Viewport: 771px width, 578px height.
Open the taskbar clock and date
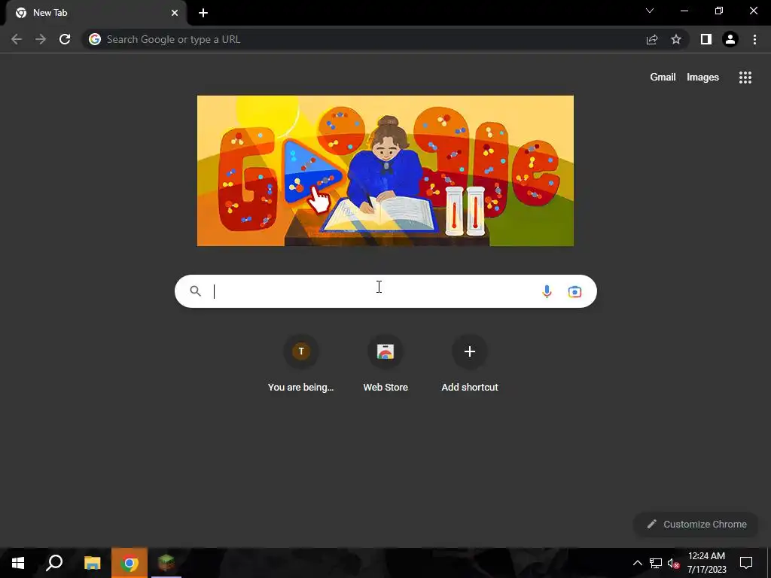click(706, 563)
